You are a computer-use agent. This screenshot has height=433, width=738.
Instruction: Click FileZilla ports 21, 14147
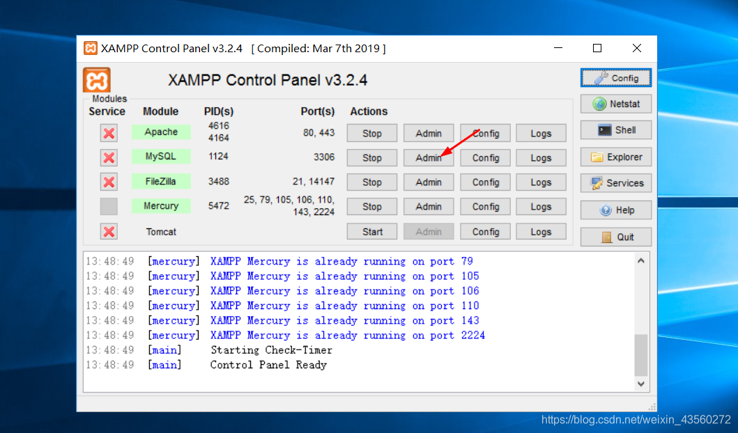pos(314,182)
